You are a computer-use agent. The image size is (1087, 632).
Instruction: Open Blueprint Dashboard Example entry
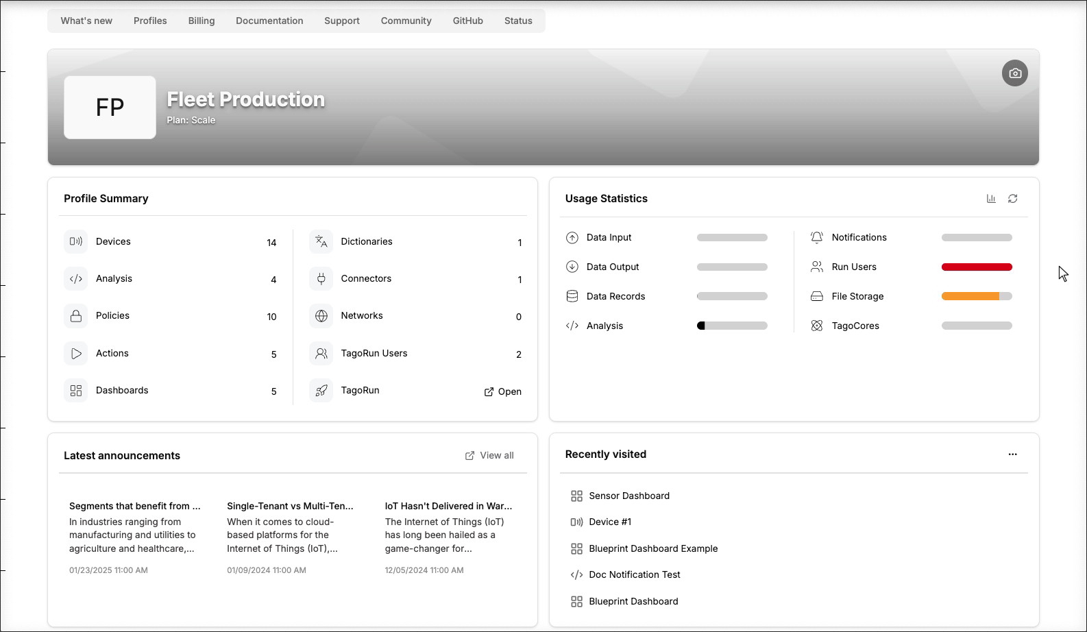[x=653, y=549]
